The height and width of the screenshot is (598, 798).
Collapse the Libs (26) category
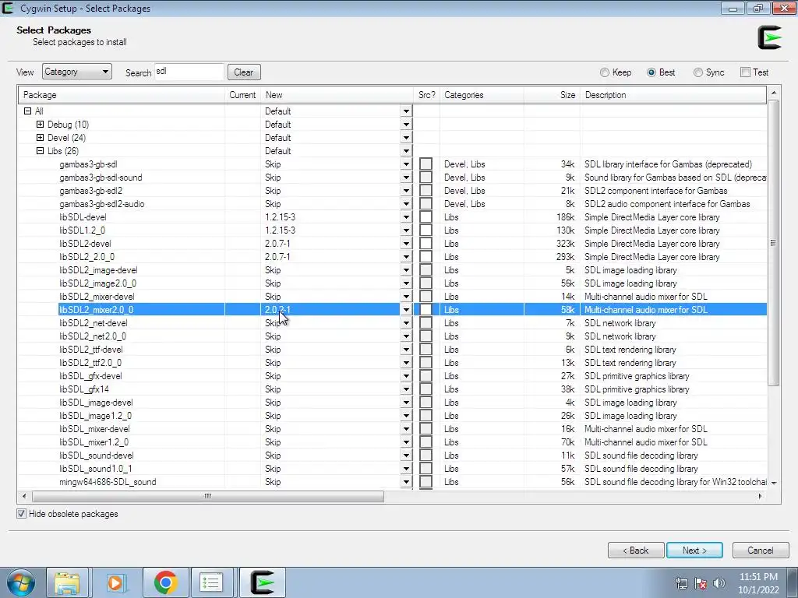[40, 150]
